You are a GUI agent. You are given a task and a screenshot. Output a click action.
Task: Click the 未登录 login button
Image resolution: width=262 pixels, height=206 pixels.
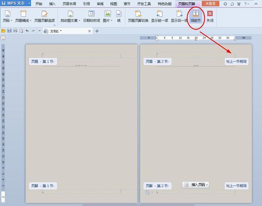pyautogui.click(x=210, y=3)
